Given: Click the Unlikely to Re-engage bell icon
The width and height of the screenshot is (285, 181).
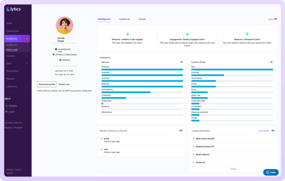Looking at the screenshot, I should click(x=127, y=33).
